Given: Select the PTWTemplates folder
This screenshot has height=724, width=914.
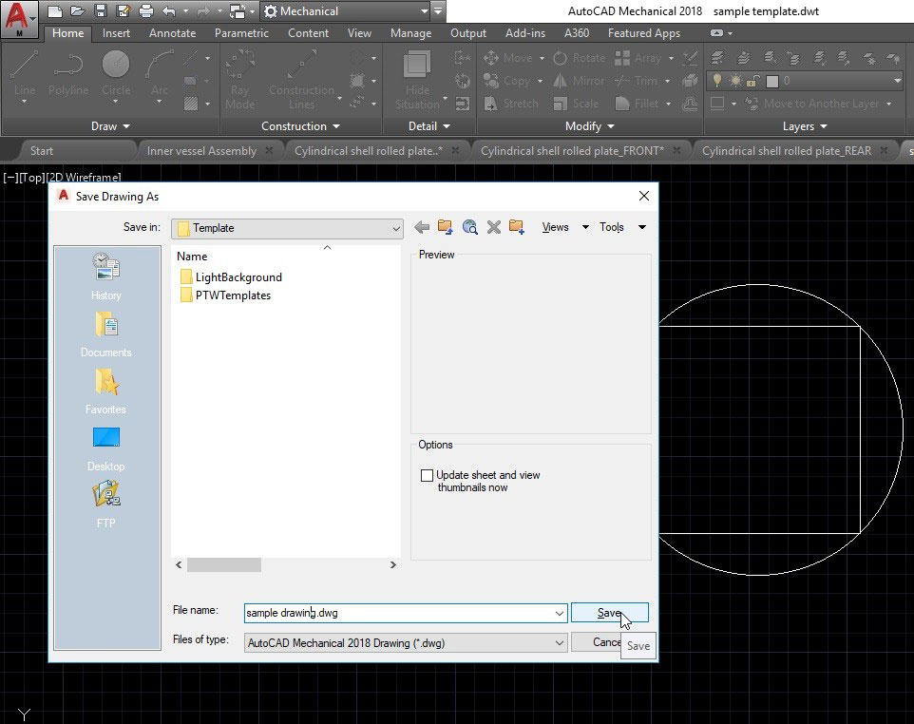Looking at the screenshot, I should (x=232, y=295).
